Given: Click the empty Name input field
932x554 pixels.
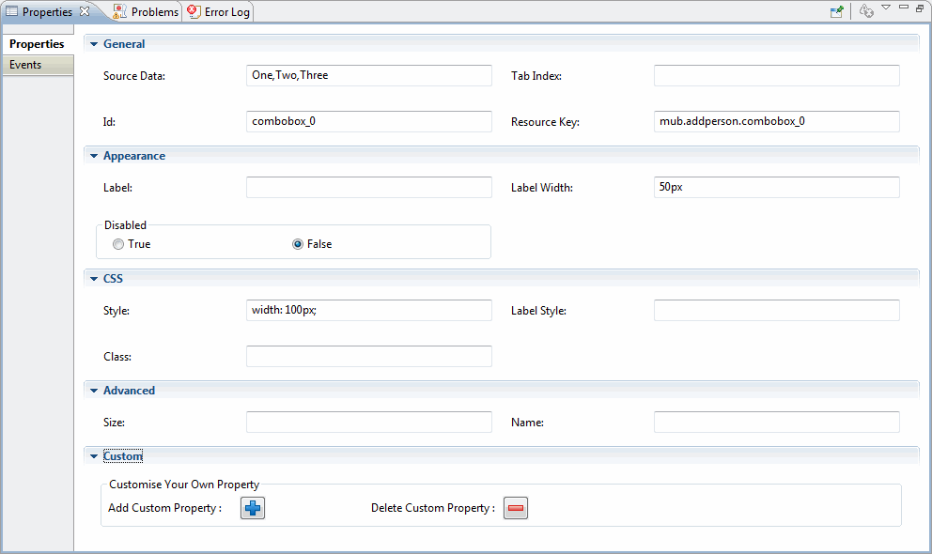Looking at the screenshot, I should (777, 423).
